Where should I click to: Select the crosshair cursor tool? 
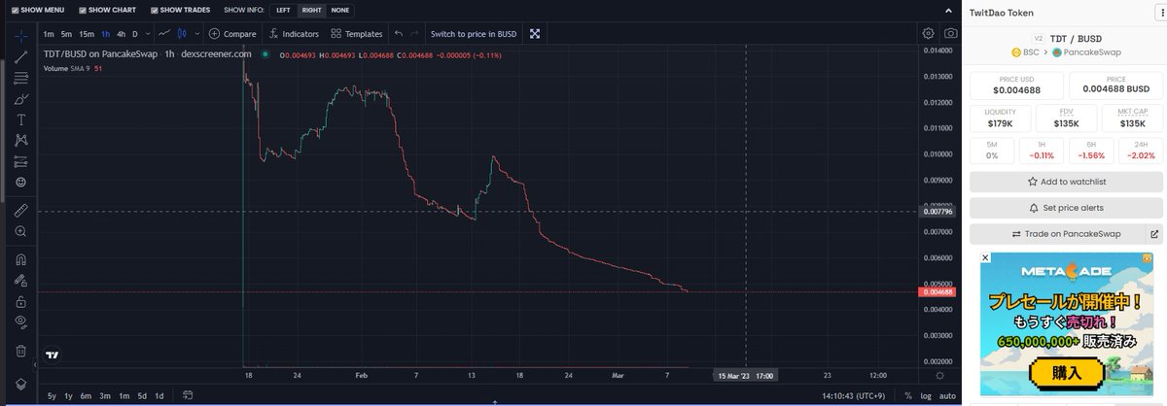tap(21, 34)
